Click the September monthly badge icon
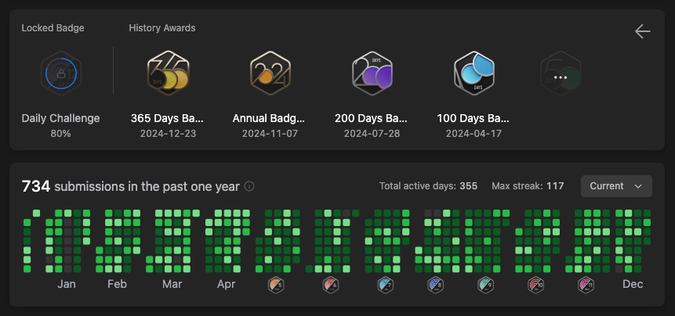This screenshot has height=316, width=675. pos(485,285)
